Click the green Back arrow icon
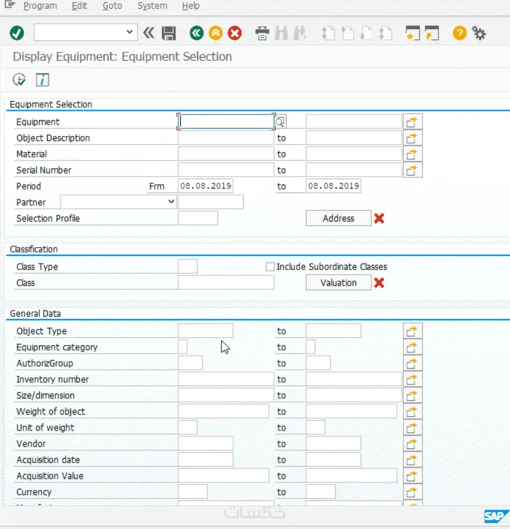 pyautogui.click(x=196, y=33)
